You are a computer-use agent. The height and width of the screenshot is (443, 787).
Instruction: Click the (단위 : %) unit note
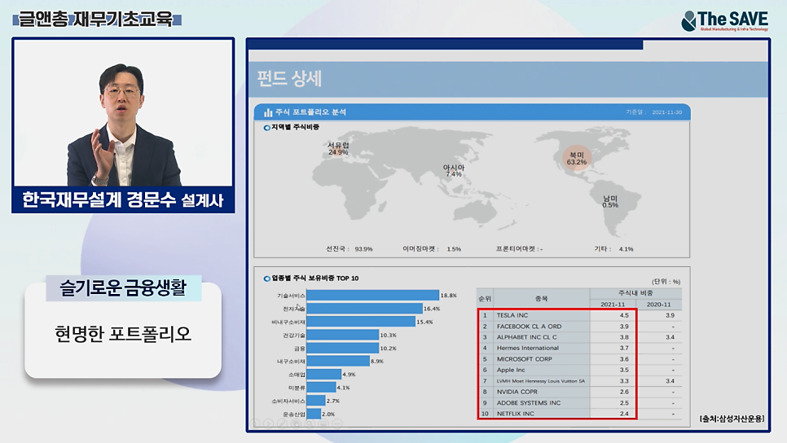click(x=666, y=282)
